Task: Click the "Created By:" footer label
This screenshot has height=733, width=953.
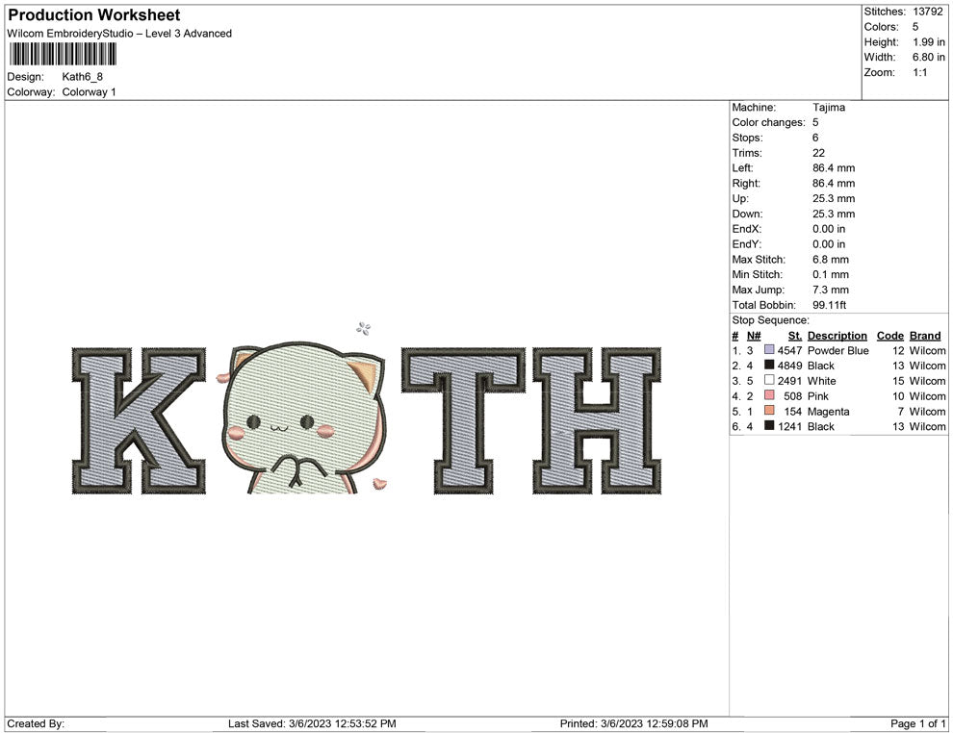Action: (36, 723)
